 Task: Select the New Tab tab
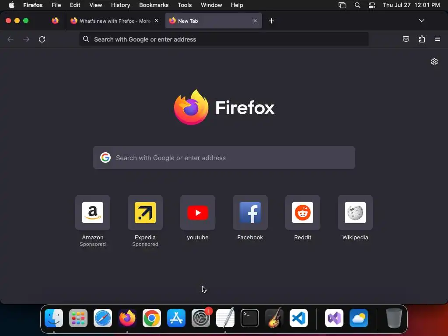tap(213, 21)
